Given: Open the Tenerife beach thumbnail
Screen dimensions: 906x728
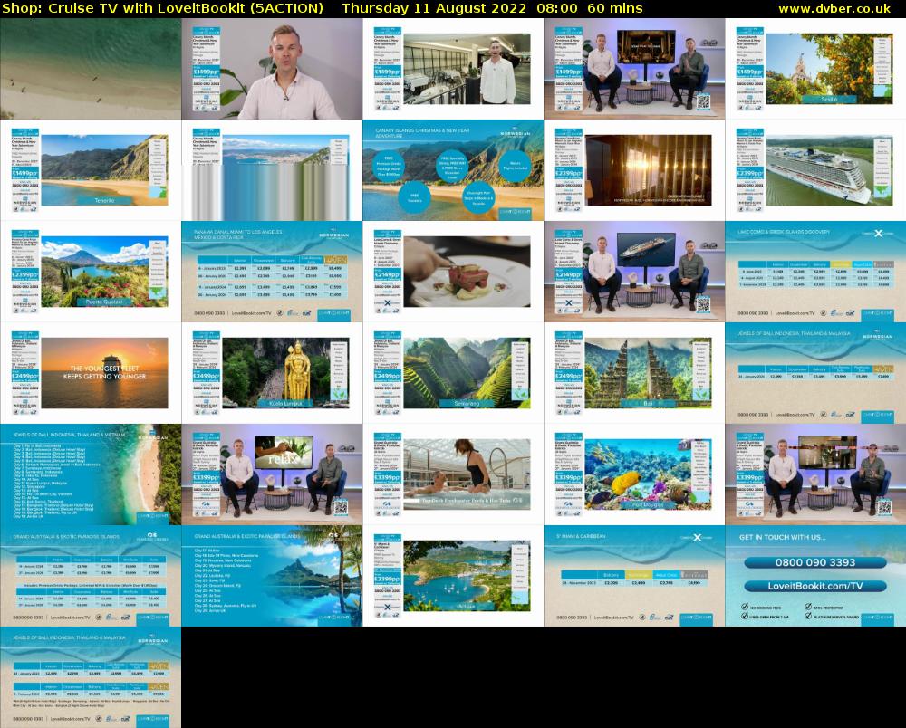Looking at the screenshot, I should pyautogui.click(x=91, y=170).
